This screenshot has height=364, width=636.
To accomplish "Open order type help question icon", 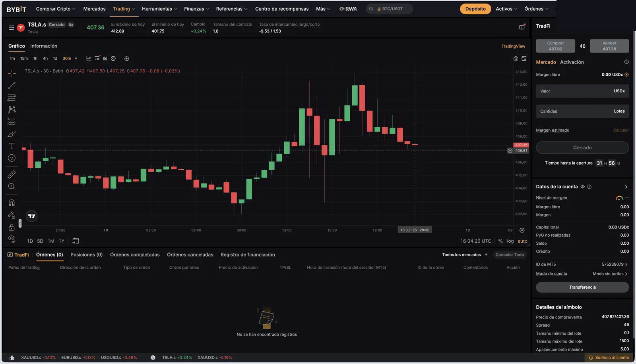I will point(626,62).
